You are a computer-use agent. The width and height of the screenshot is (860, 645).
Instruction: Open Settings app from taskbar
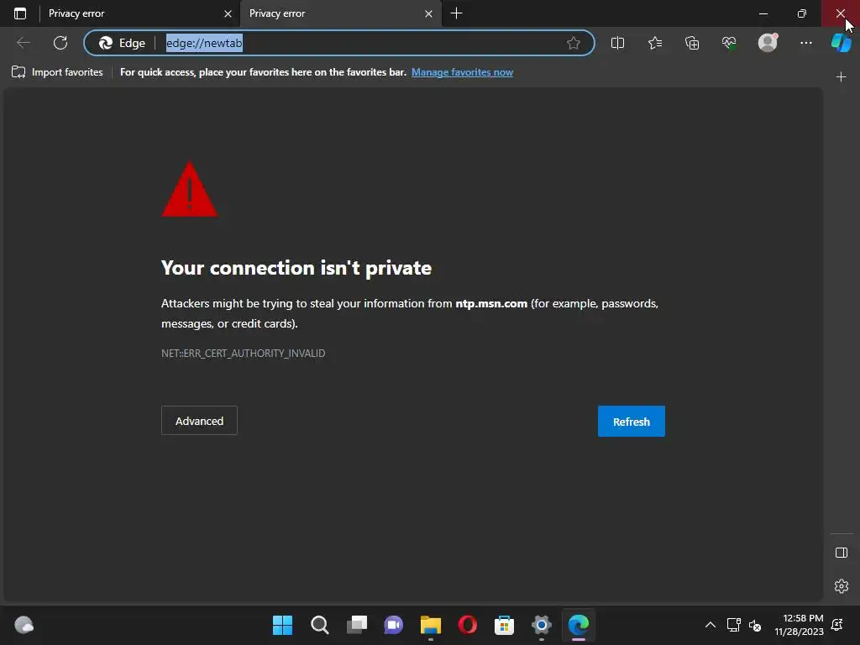pos(542,625)
